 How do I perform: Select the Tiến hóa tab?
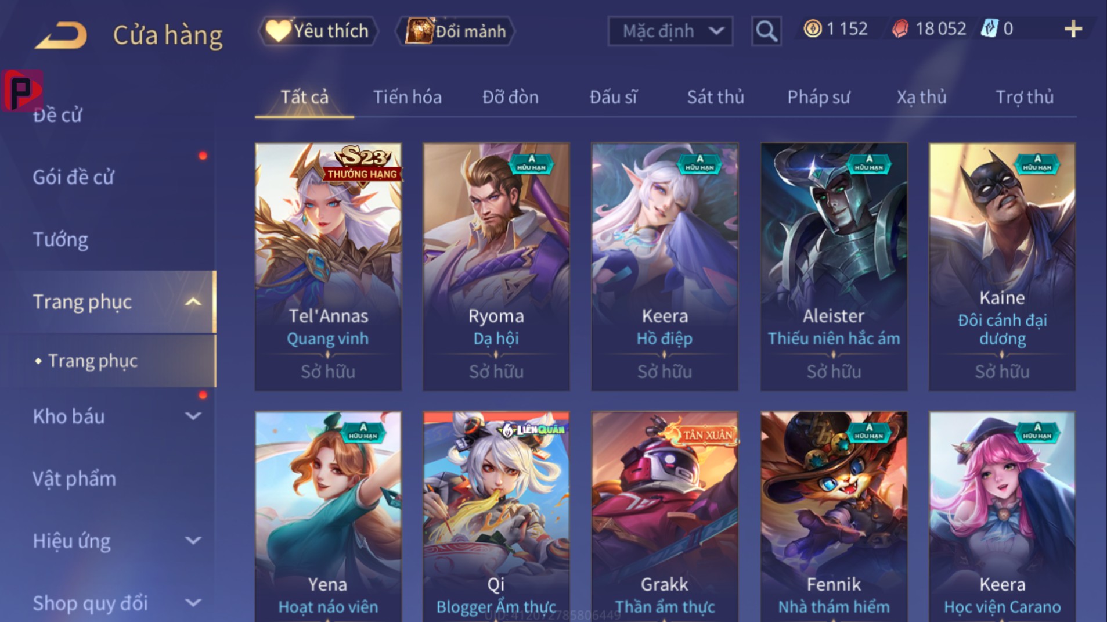pos(407,97)
